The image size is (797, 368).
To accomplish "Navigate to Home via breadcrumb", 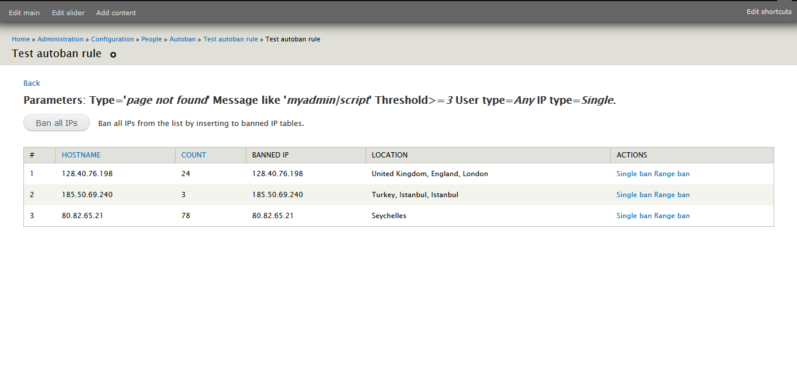I will click(x=20, y=39).
